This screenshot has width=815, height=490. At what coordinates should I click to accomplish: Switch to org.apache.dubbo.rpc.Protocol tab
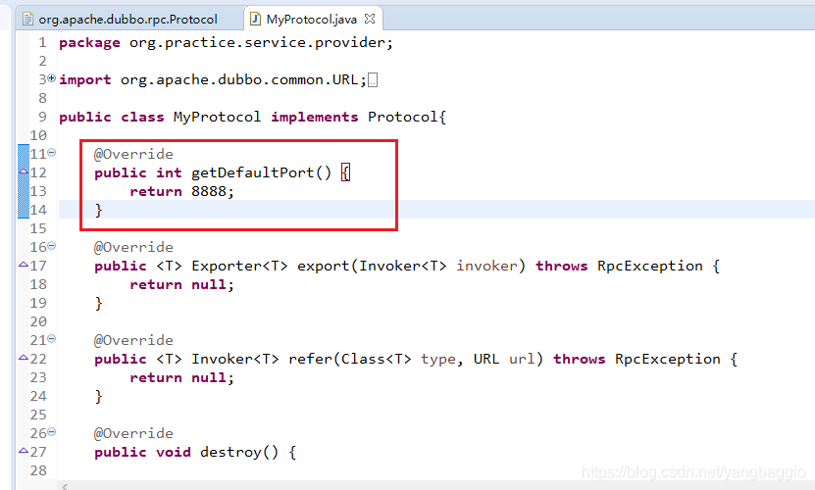click(x=127, y=20)
